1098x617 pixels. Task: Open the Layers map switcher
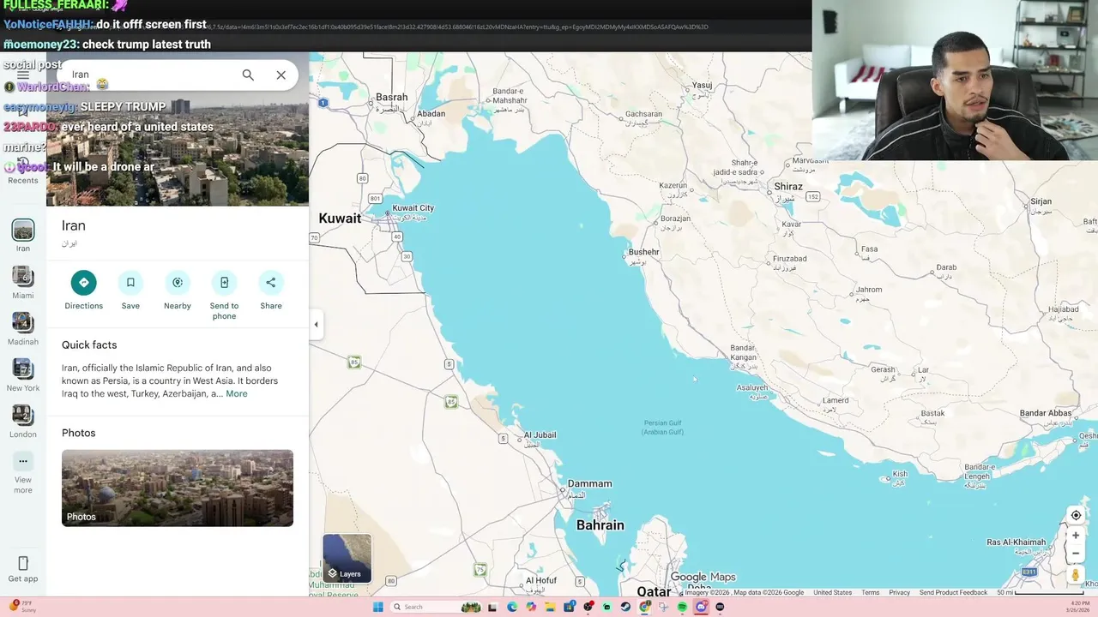[x=347, y=558]
